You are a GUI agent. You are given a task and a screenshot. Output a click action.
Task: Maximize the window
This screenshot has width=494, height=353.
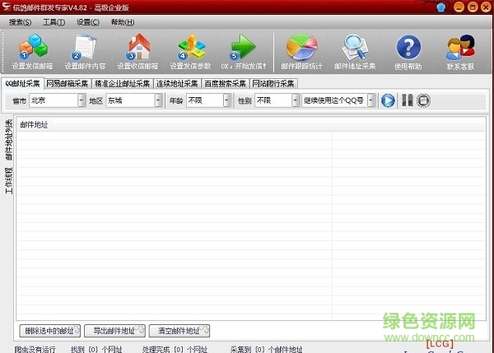473,7
